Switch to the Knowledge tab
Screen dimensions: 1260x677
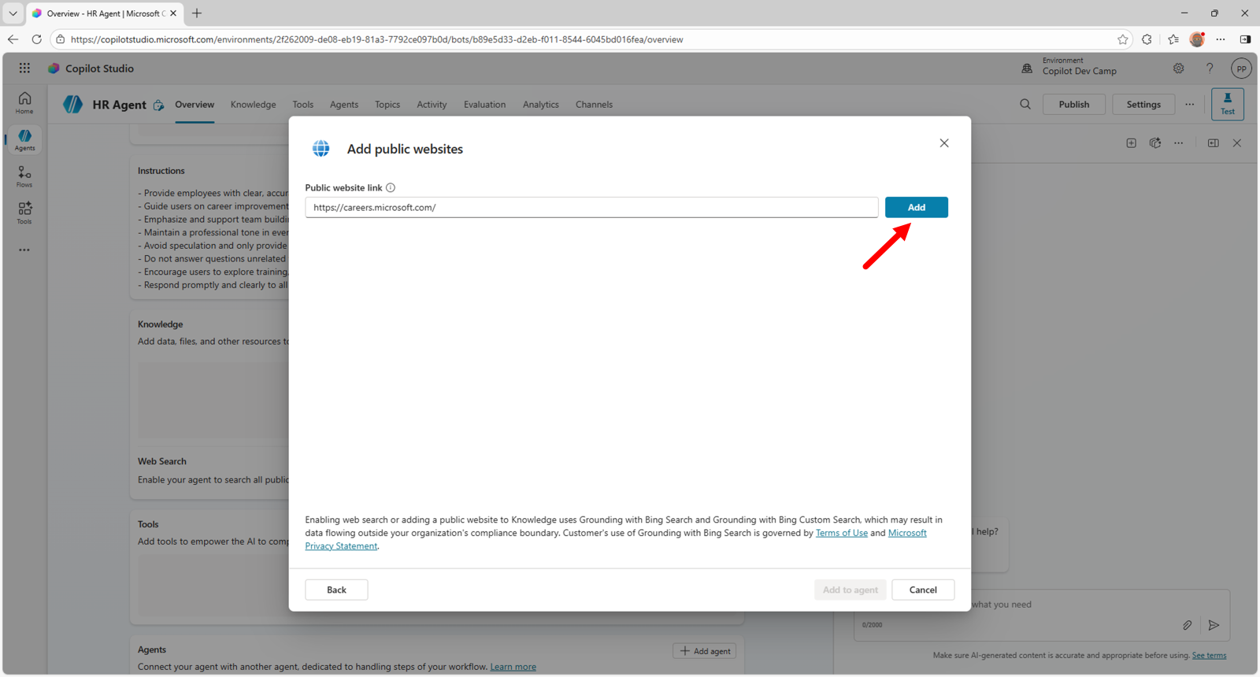254,105
